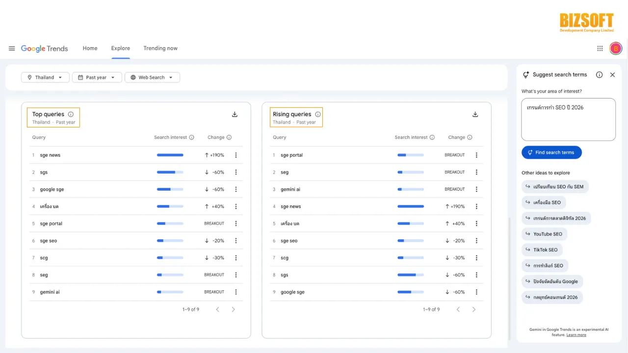
Task: Open the Google apps grid
Action: 600,48
